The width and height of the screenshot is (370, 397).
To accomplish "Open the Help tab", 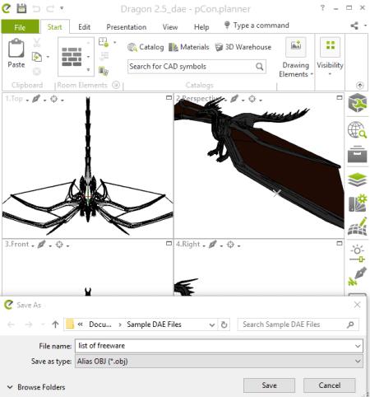I will (x=201, y=27).
